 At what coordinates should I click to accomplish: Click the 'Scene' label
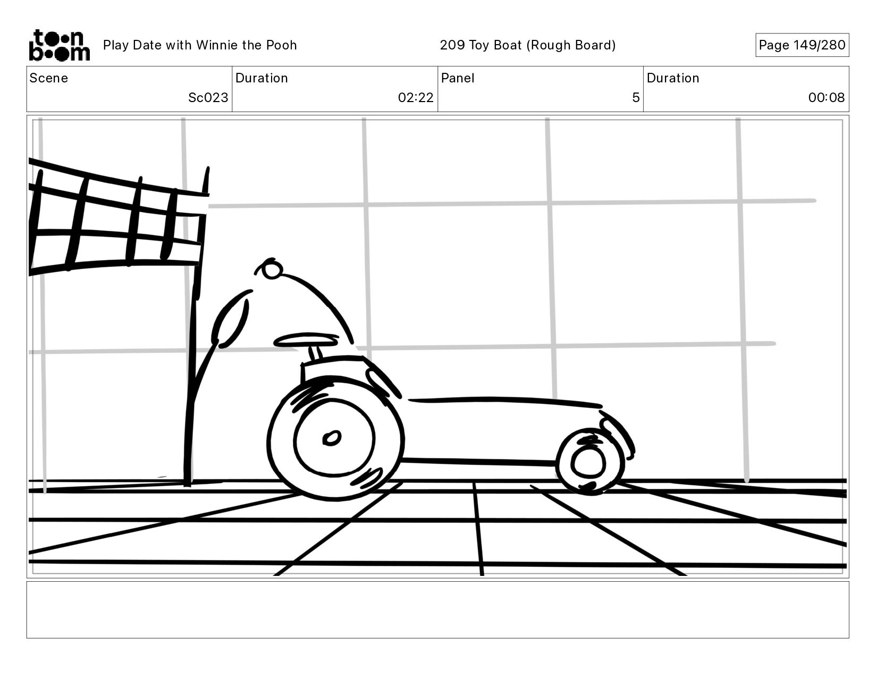(x=49, y=78)
